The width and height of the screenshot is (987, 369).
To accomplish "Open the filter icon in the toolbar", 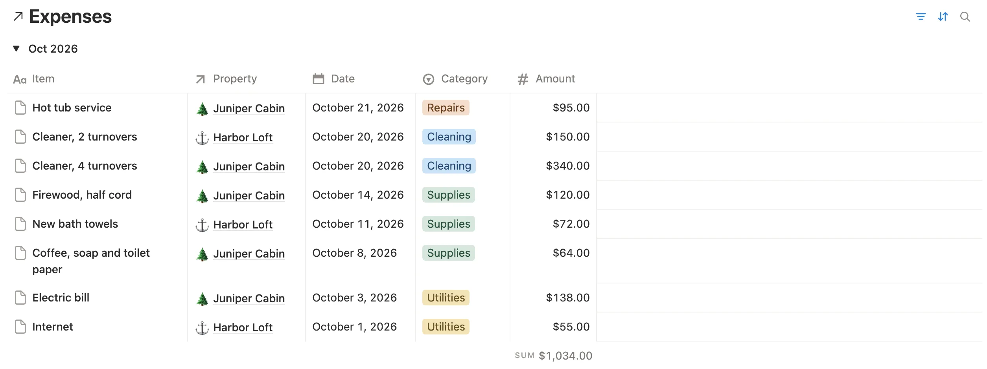I will [x=921, y=16].
